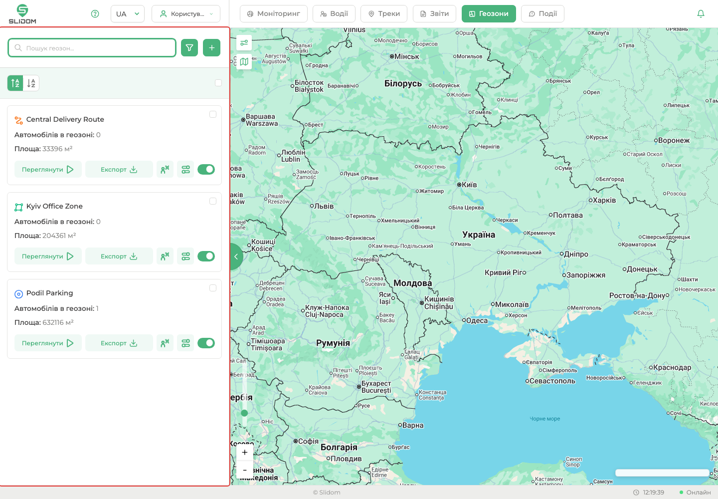Image resolution: width=718 pixels, height=499 pixels.
Task: Switch to the Водії tab
Action: coord(334,14)
